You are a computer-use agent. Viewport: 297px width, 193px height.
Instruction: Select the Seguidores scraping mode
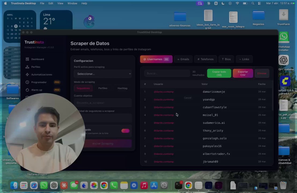point(83,88)
